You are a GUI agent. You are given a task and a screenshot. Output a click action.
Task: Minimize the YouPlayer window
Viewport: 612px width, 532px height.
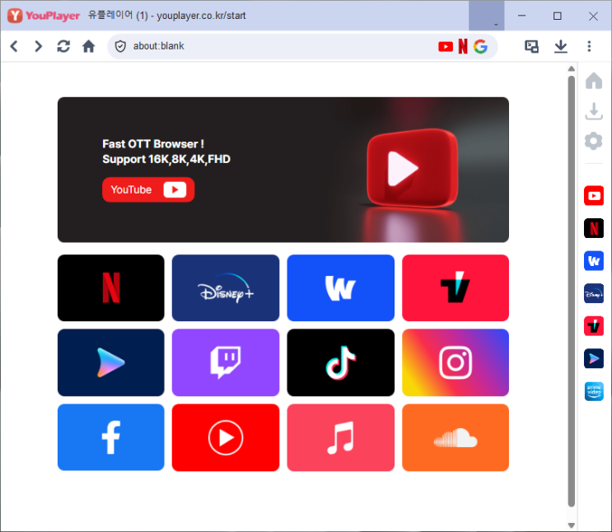522,16
